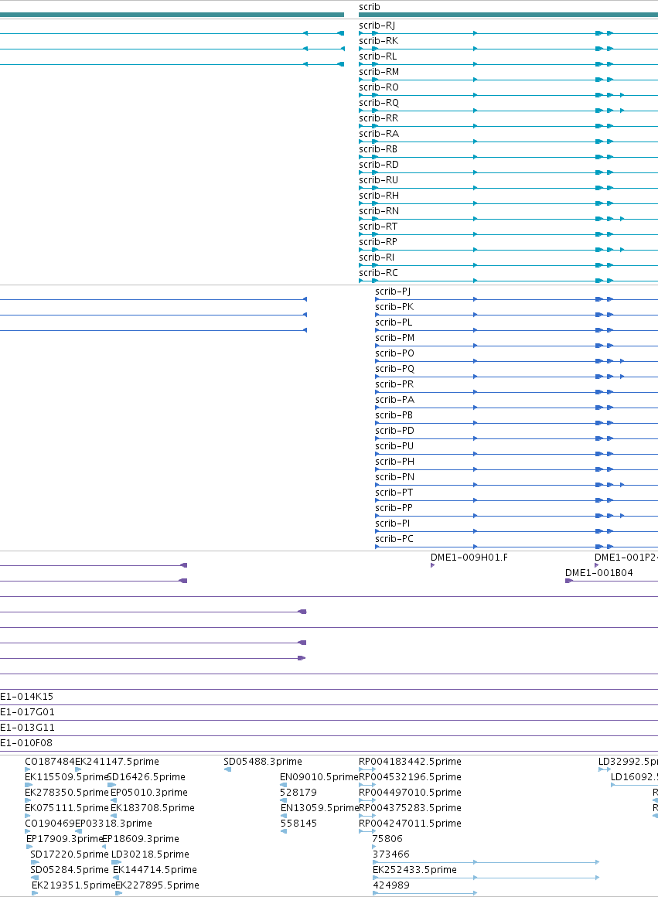Select protein scrib-PU
658x897 pixels.
click(394, 445)
